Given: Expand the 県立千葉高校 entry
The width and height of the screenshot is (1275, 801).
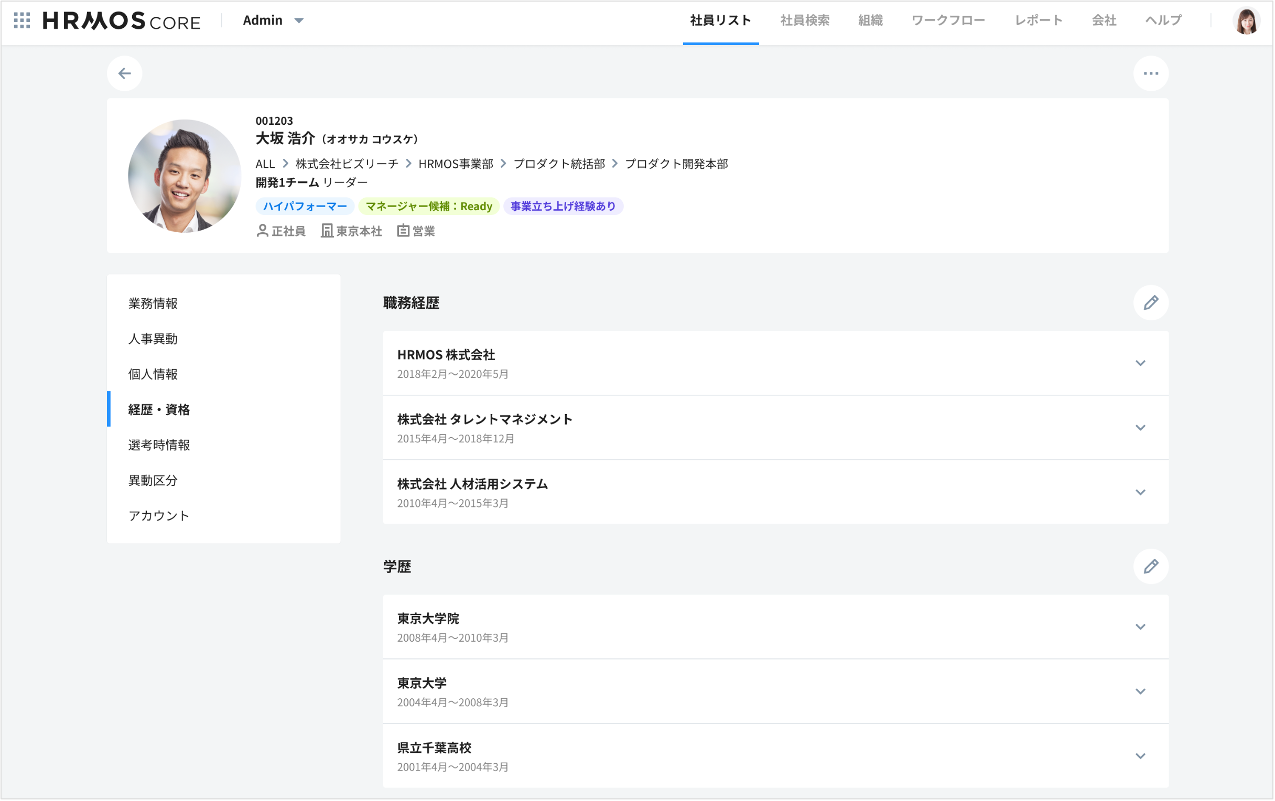Looking at the screenshot, I should point(1141,756).
